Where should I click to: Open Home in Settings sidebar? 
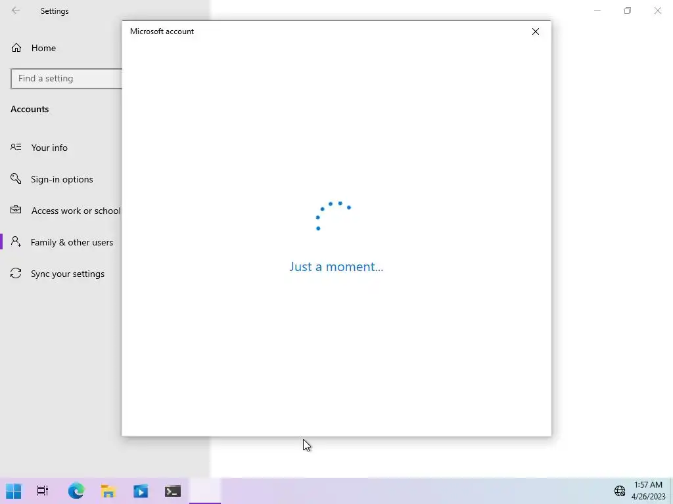tap(62, 48)
